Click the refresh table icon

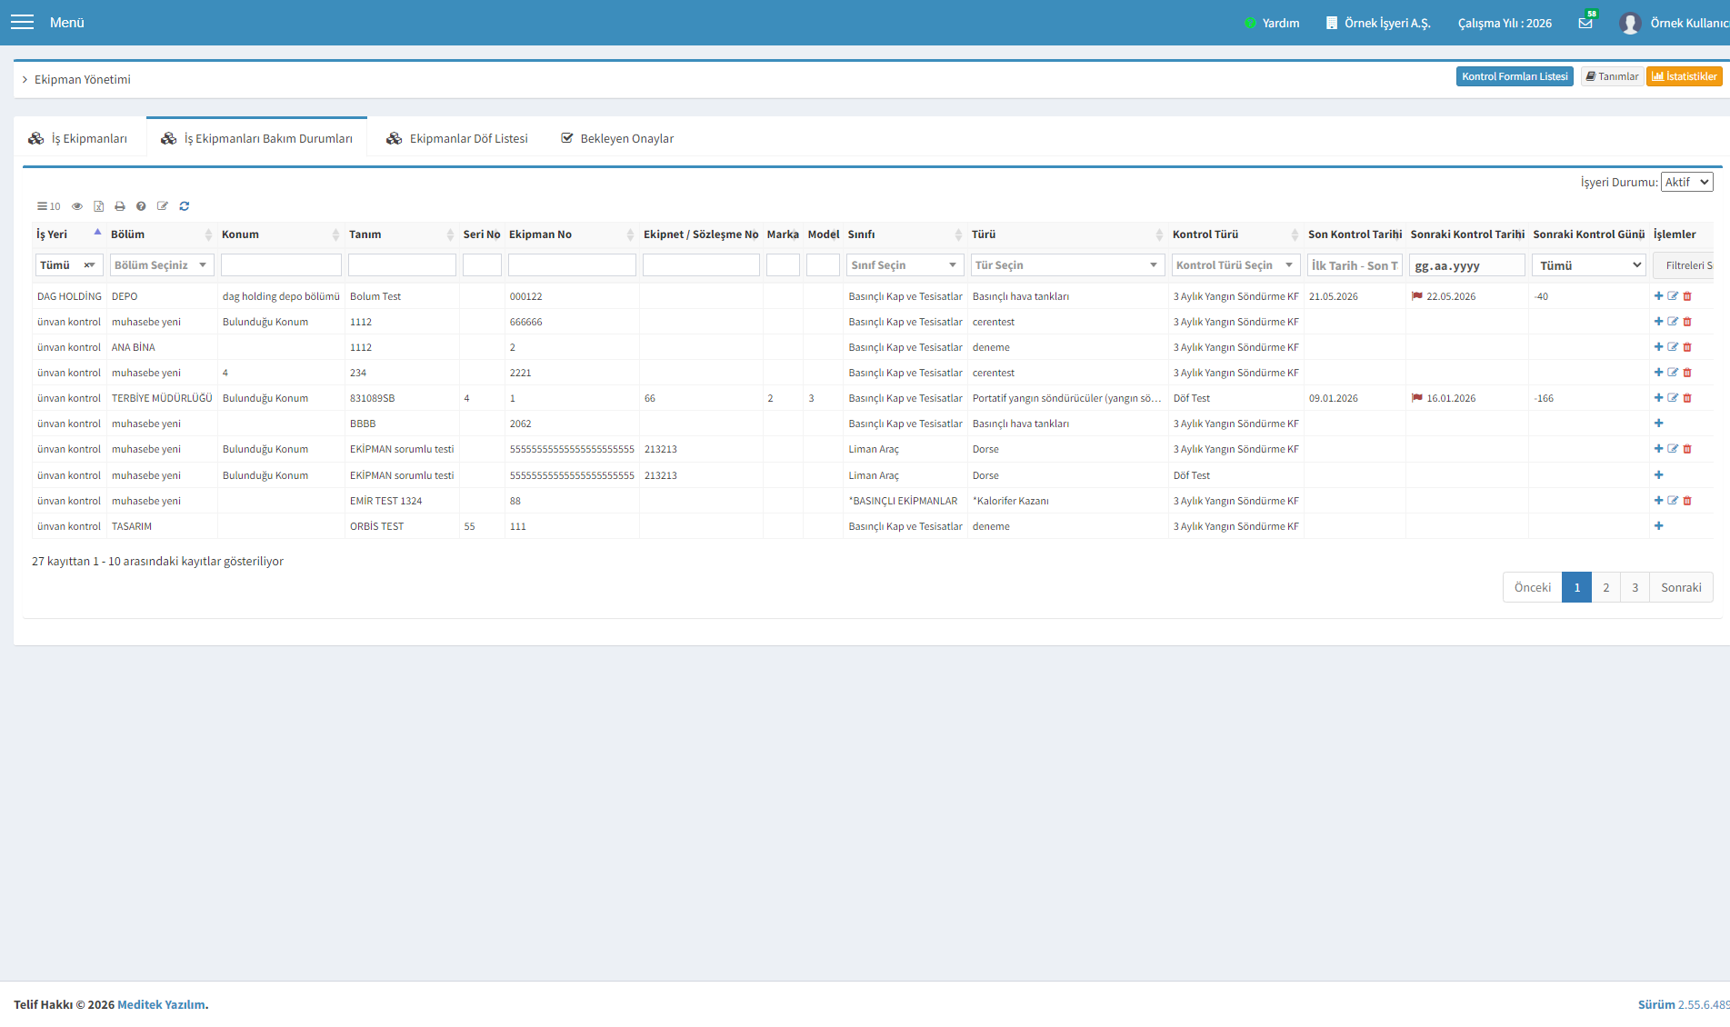(185, 206)
